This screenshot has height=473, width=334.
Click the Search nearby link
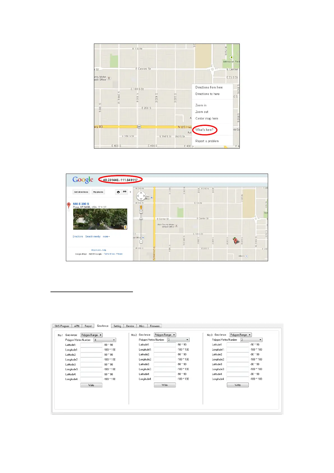click(93, 236)
